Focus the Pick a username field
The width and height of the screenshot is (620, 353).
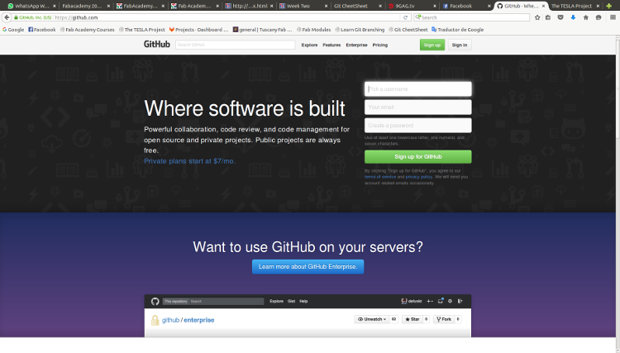[418, 89]
